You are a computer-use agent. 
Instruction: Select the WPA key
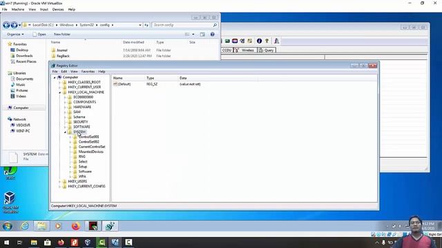point(82,176)
